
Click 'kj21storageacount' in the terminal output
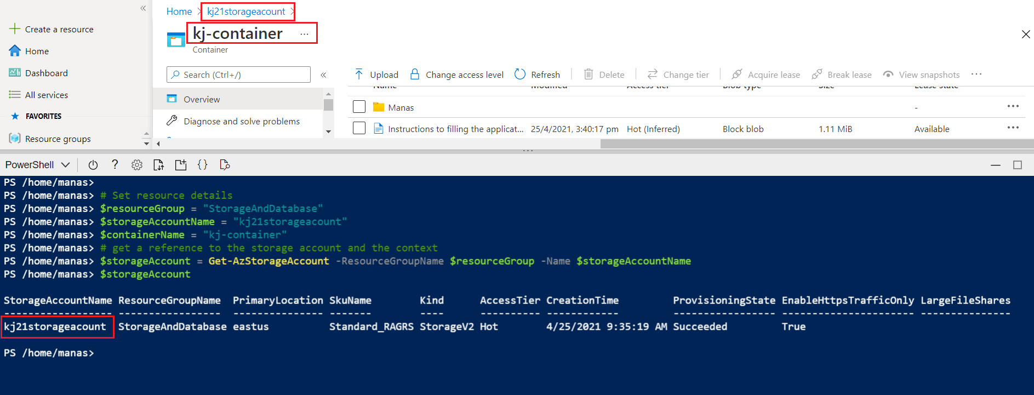pos(55,327)
